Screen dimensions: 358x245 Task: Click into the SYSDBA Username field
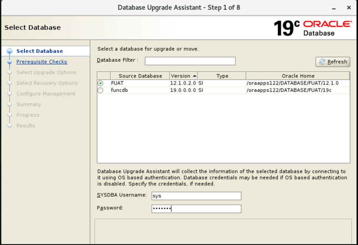tap(196, 196)
